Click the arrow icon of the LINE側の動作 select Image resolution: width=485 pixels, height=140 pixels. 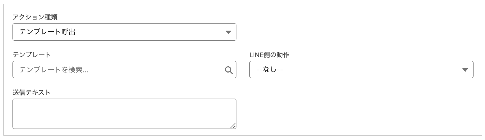pos(465,70)
